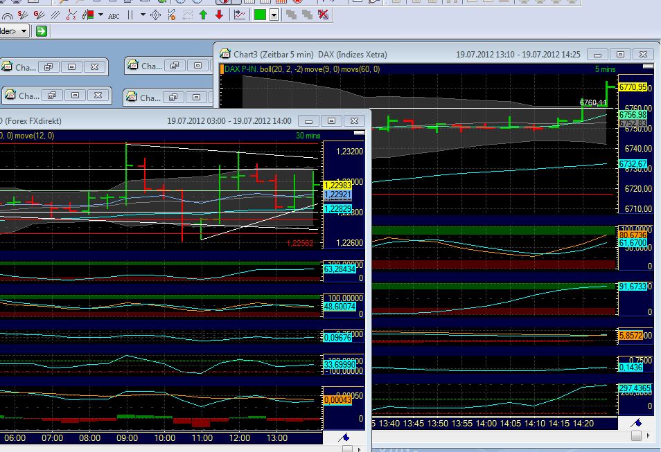The height and width of the screenshot is (452, 661).
Task: Maximize the Chart3 DAX window
Action: coord(620,55)
